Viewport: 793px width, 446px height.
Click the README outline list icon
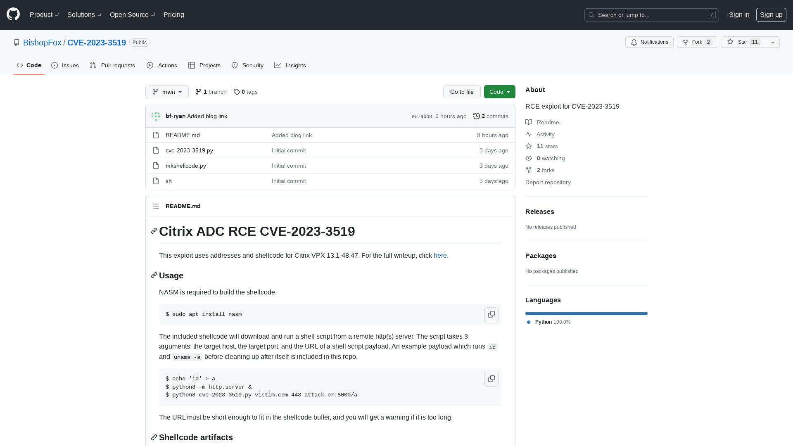pyautogui.click(x=156, y=206)
